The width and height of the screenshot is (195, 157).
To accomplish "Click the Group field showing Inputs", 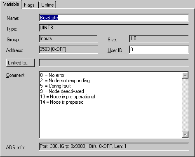I will [x=68, y=39].
